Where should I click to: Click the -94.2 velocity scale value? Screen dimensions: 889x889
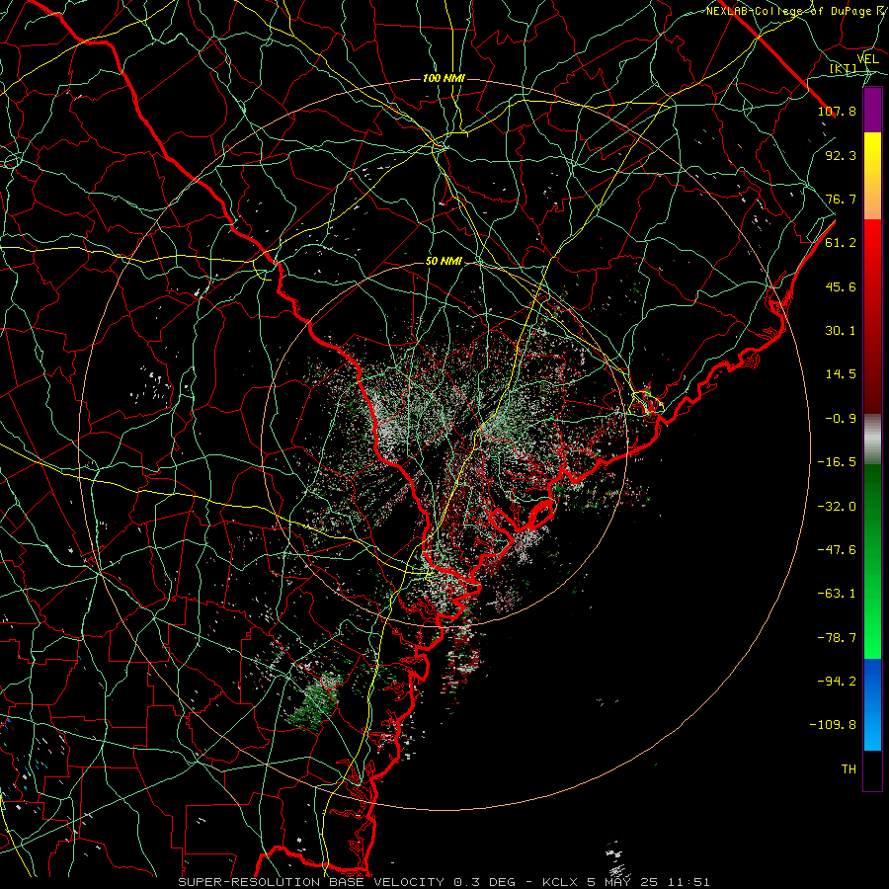tap(837, 682)
